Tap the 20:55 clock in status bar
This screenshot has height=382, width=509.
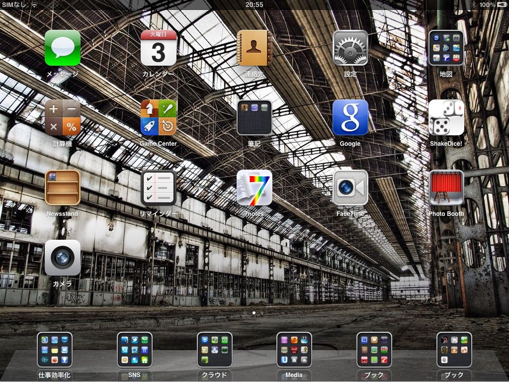[254, 4]
